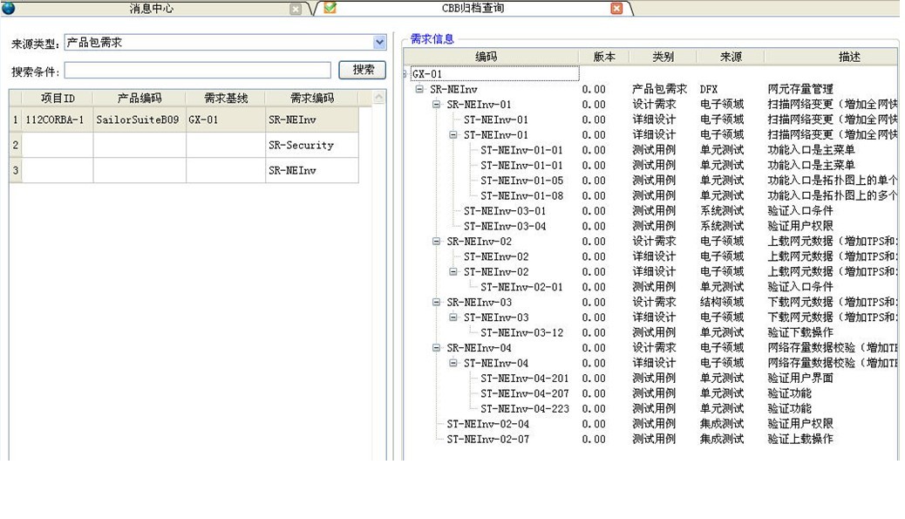Click the globe icon beside 消息中心 tab
This screenshot has height=519, width=905.
pos(8,8)
